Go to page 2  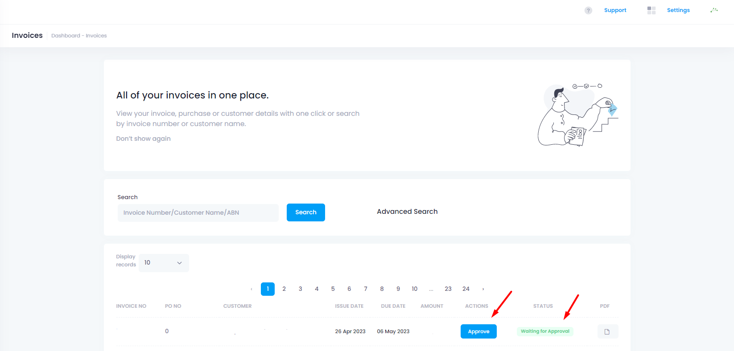click(x=284, y=289)
